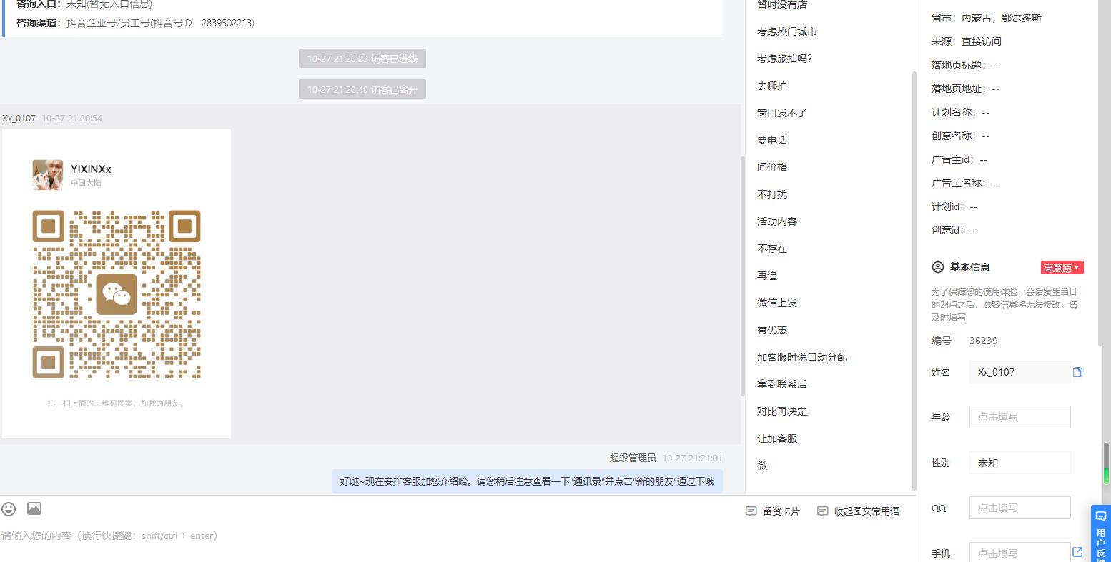Click the 基本信息 profile icon
This screenshot has width=1111, height=562.
click(x=938, y=267)
